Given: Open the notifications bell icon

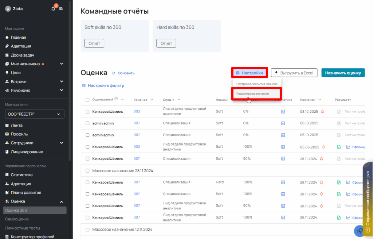Looking at the screenshot, I should coord(53,9).
